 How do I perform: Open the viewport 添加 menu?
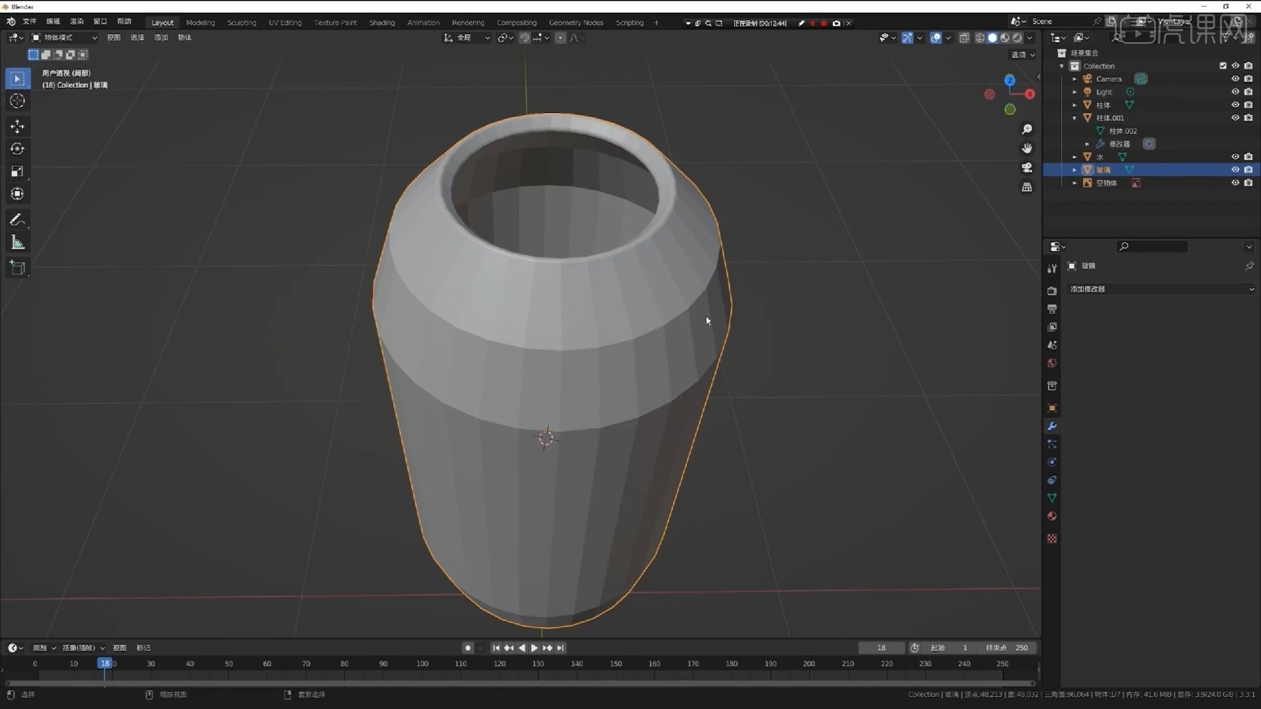(x=161, y=38)
